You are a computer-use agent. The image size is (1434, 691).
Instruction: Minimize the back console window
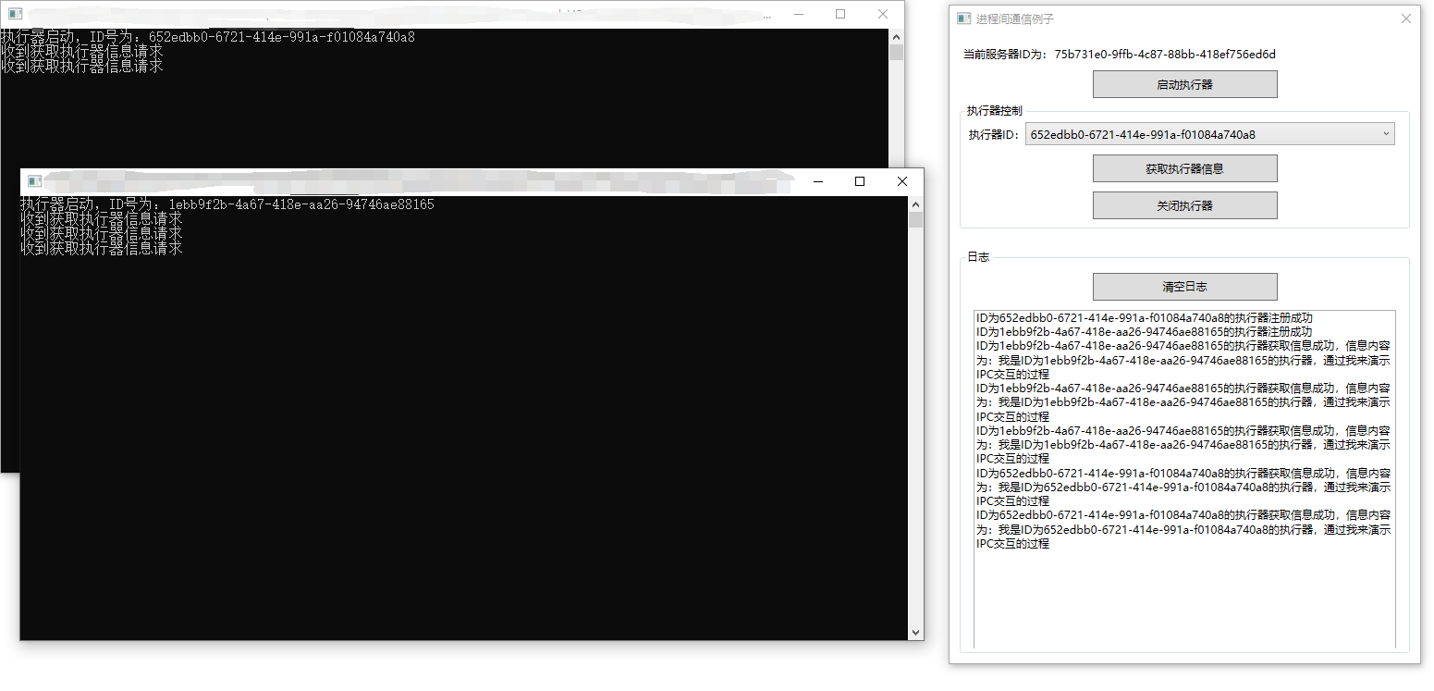[x=798, y=14]
